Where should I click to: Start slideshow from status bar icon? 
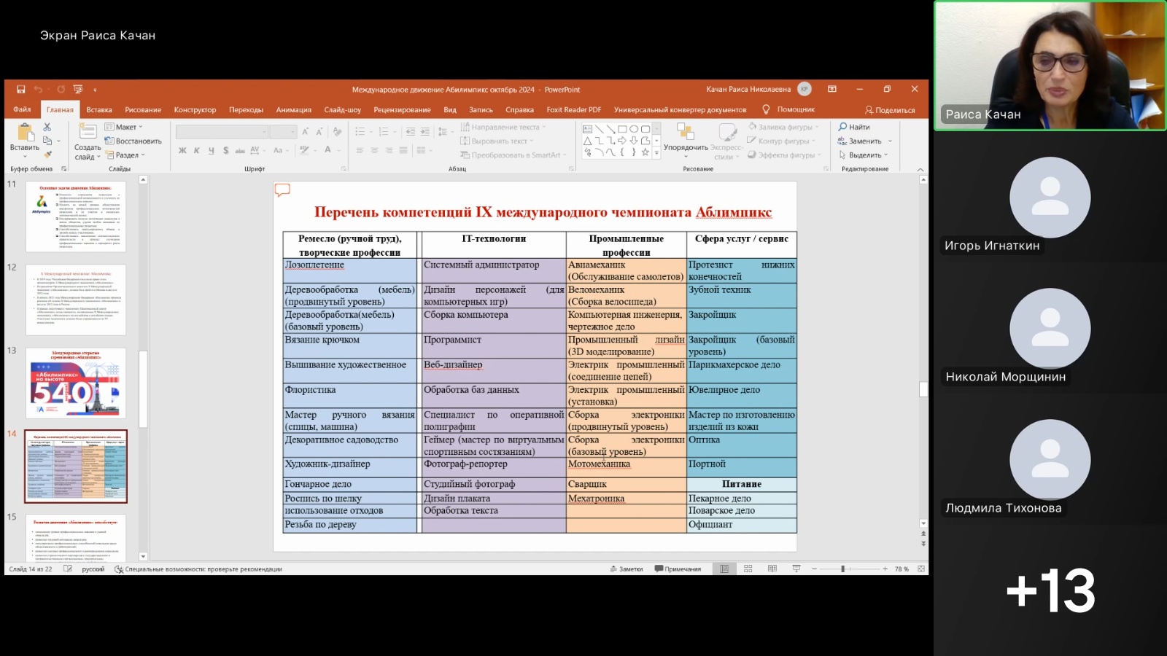(x=796, y=569)
